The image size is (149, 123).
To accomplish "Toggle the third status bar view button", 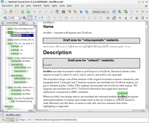I will (x=12, y=120).
